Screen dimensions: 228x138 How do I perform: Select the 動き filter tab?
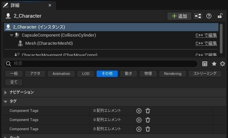(x=129, y=74)
